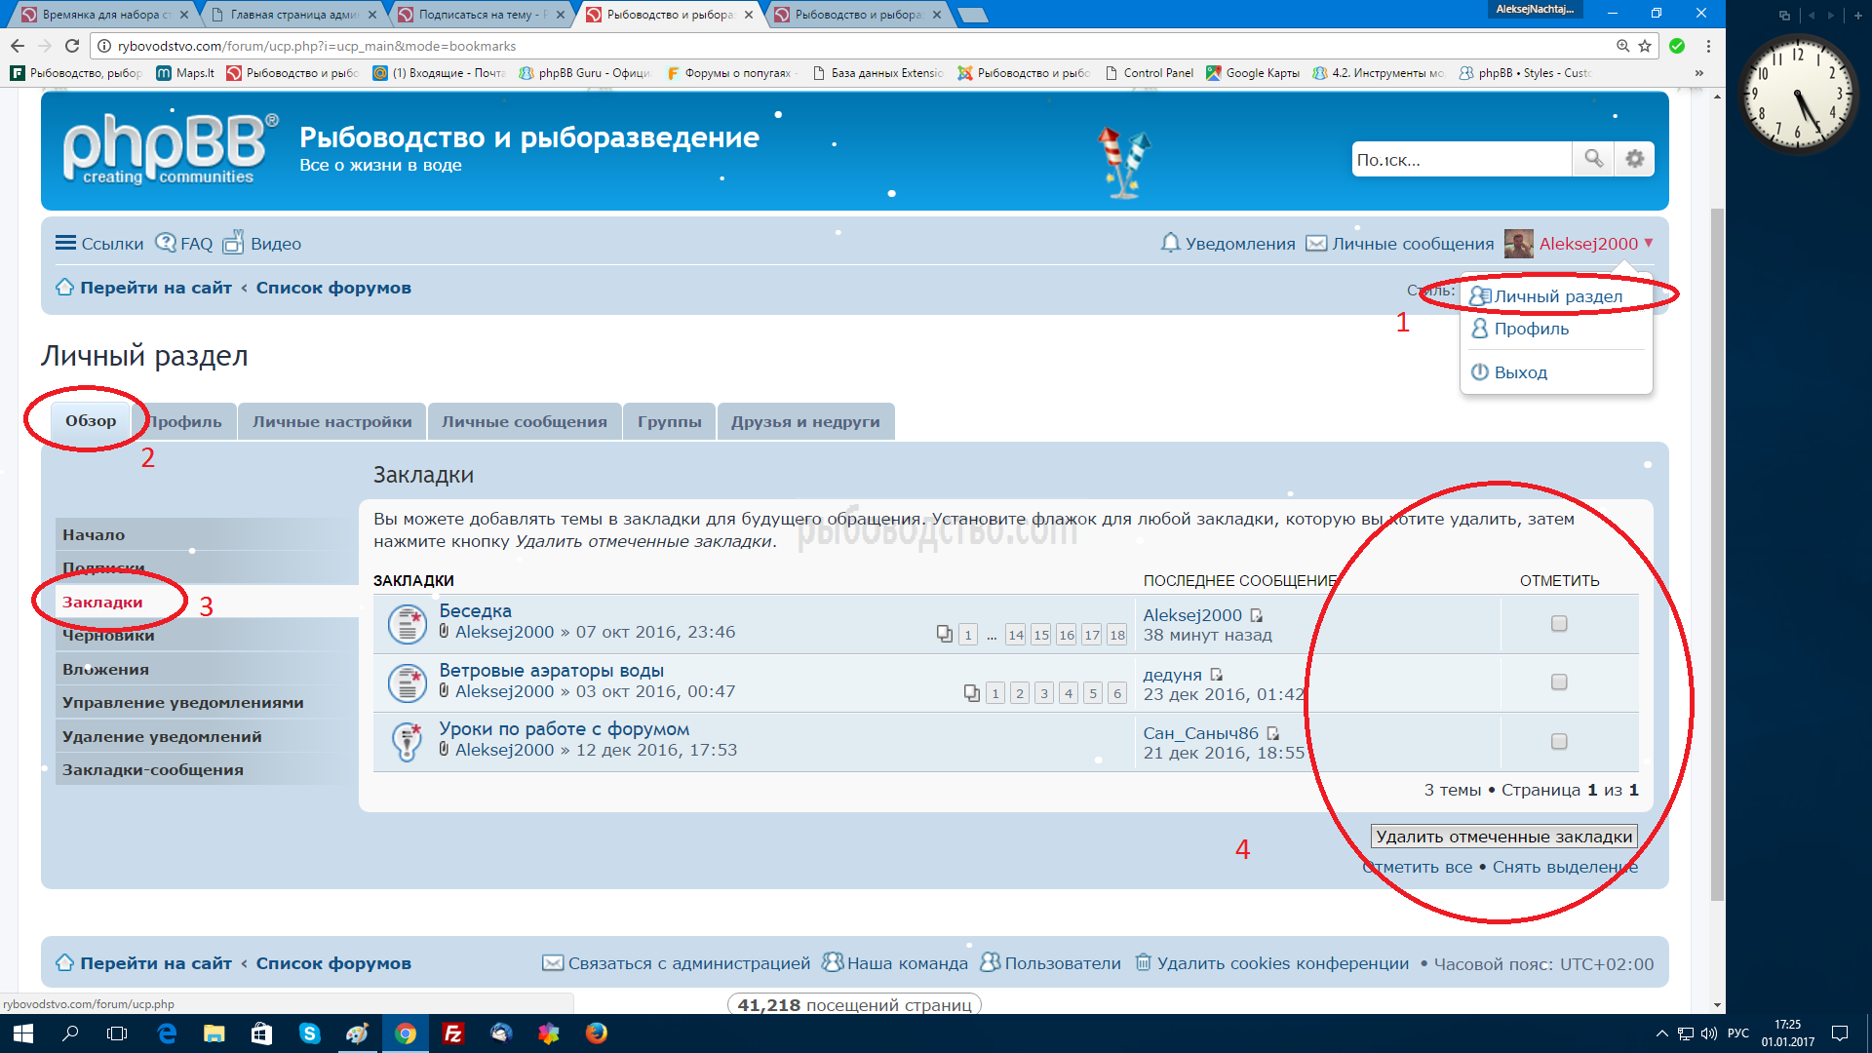Image resolution: width=1872 pixels, height=1053 pixels.
Task: Open the Ветровые аэраторы воды topic
Action: (551, 671)
